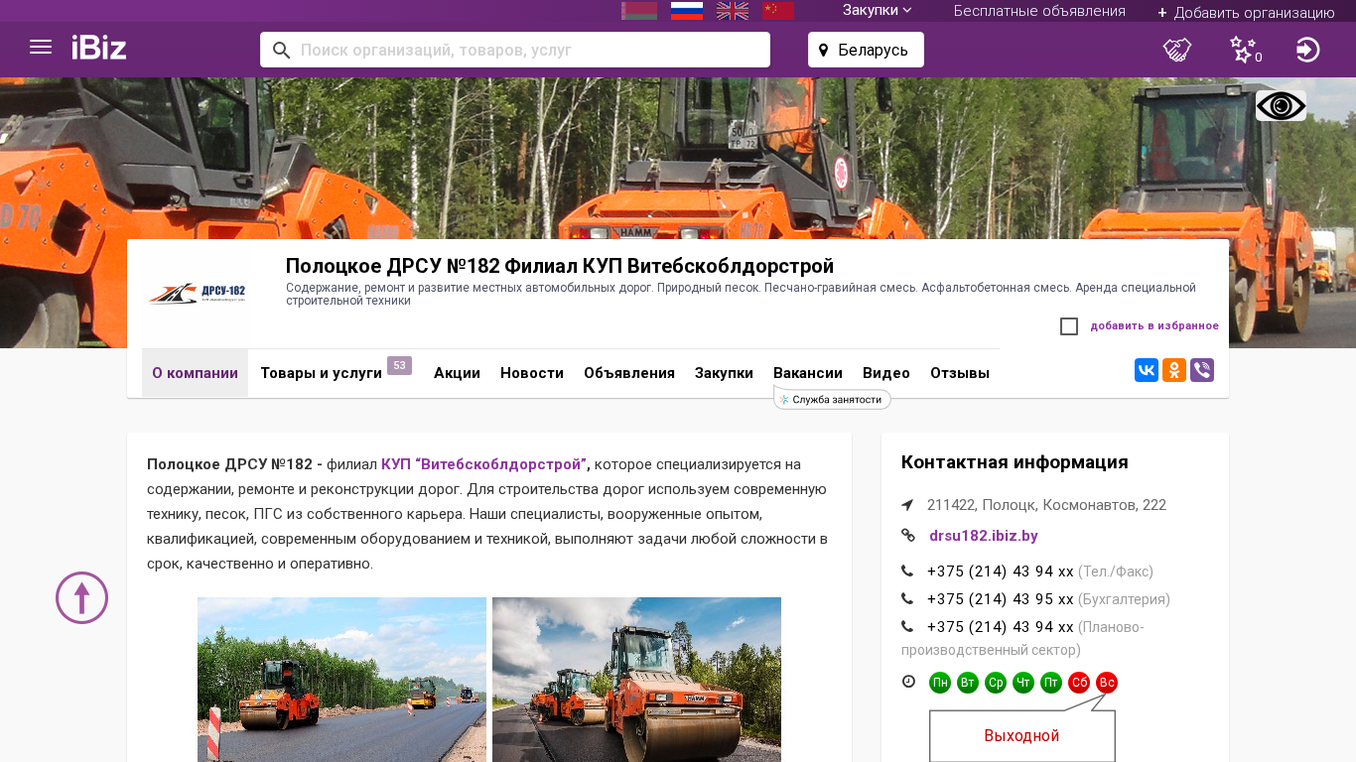Click the 'Бесплатные объявления' link
This screenshot has height=762, width=1356.
point(1039,11)
